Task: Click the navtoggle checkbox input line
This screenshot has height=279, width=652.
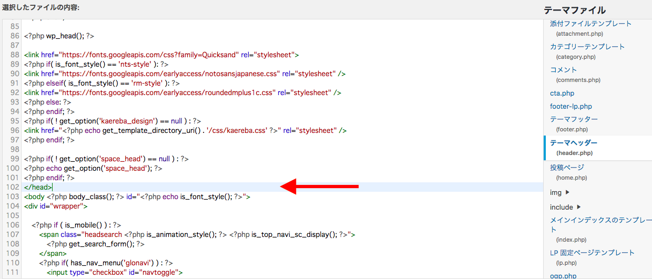Action: [115, 272]
